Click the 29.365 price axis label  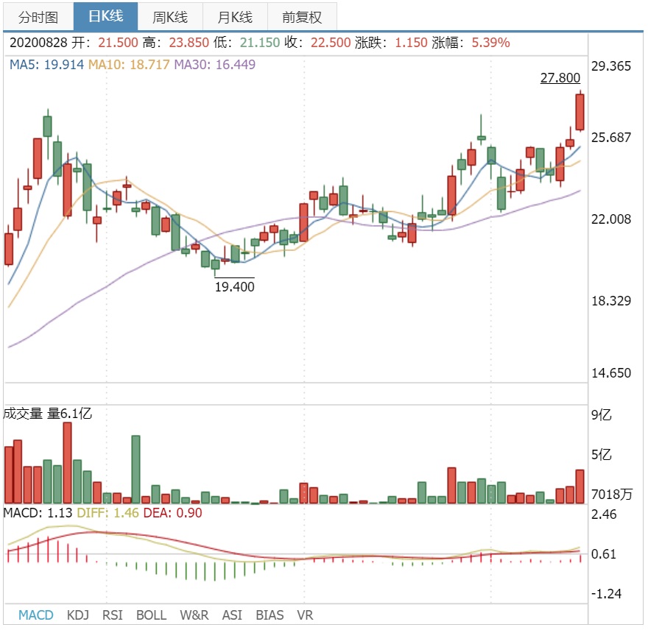[610, 66]
